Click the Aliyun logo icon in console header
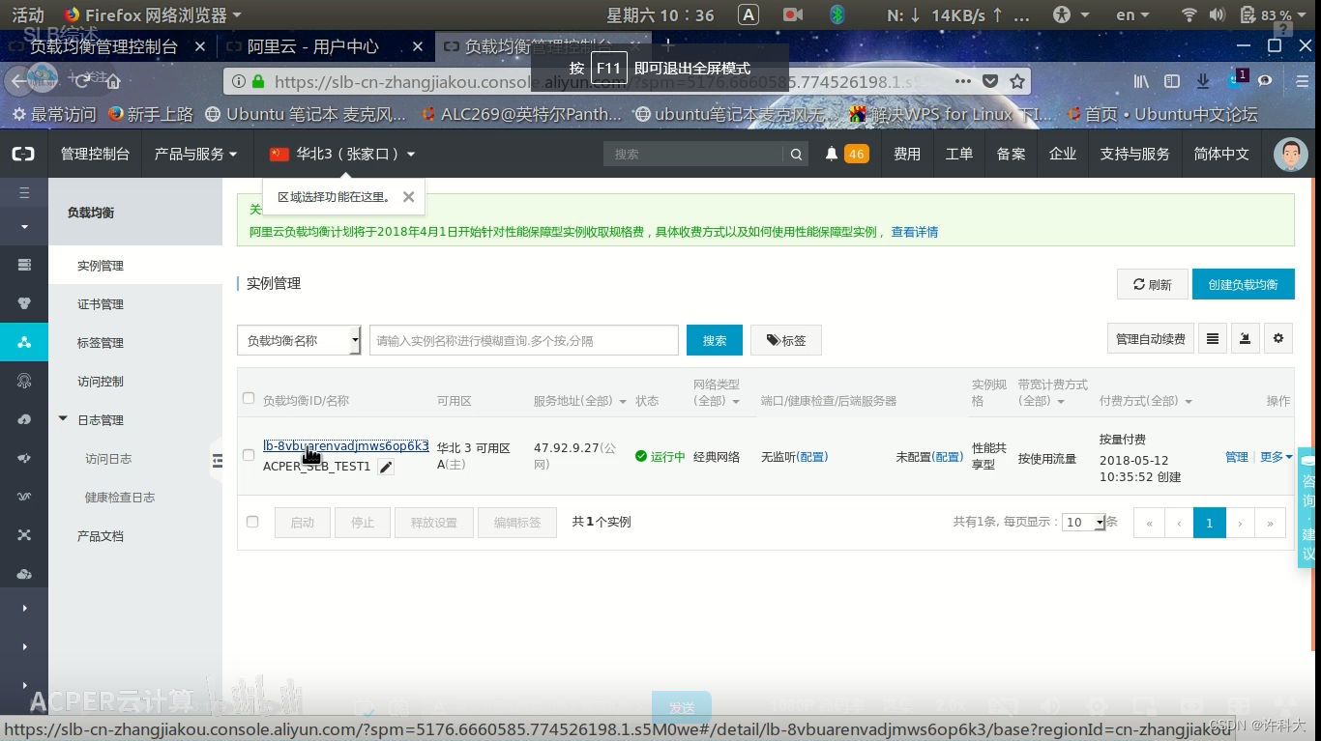 click(x=23, y=154)
